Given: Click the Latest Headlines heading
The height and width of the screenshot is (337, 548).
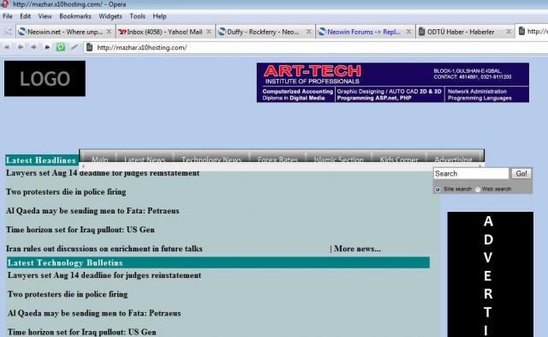Looking at the screenshot, I should tap(41, 160).
